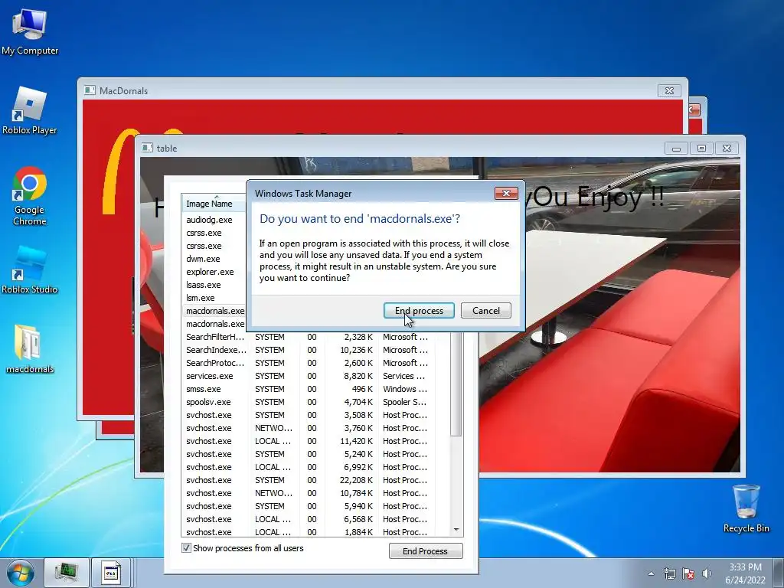Open the My Computer desktop icon
Viewport: 784px width, 588px height.
[x=30, y=32]
